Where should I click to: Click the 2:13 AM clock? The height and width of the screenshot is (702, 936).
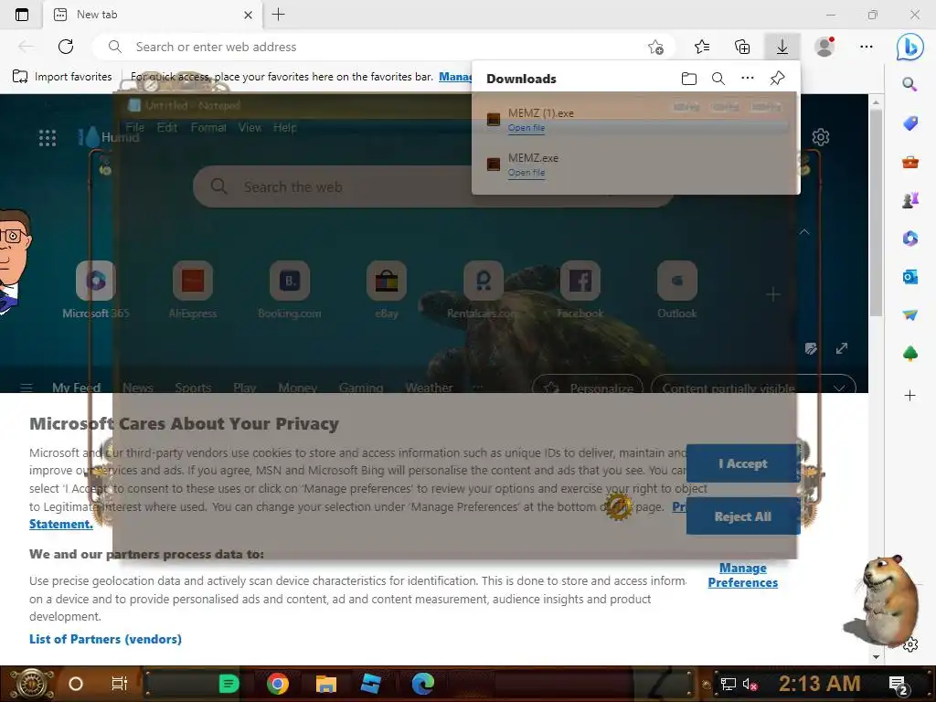coord(819,684)
